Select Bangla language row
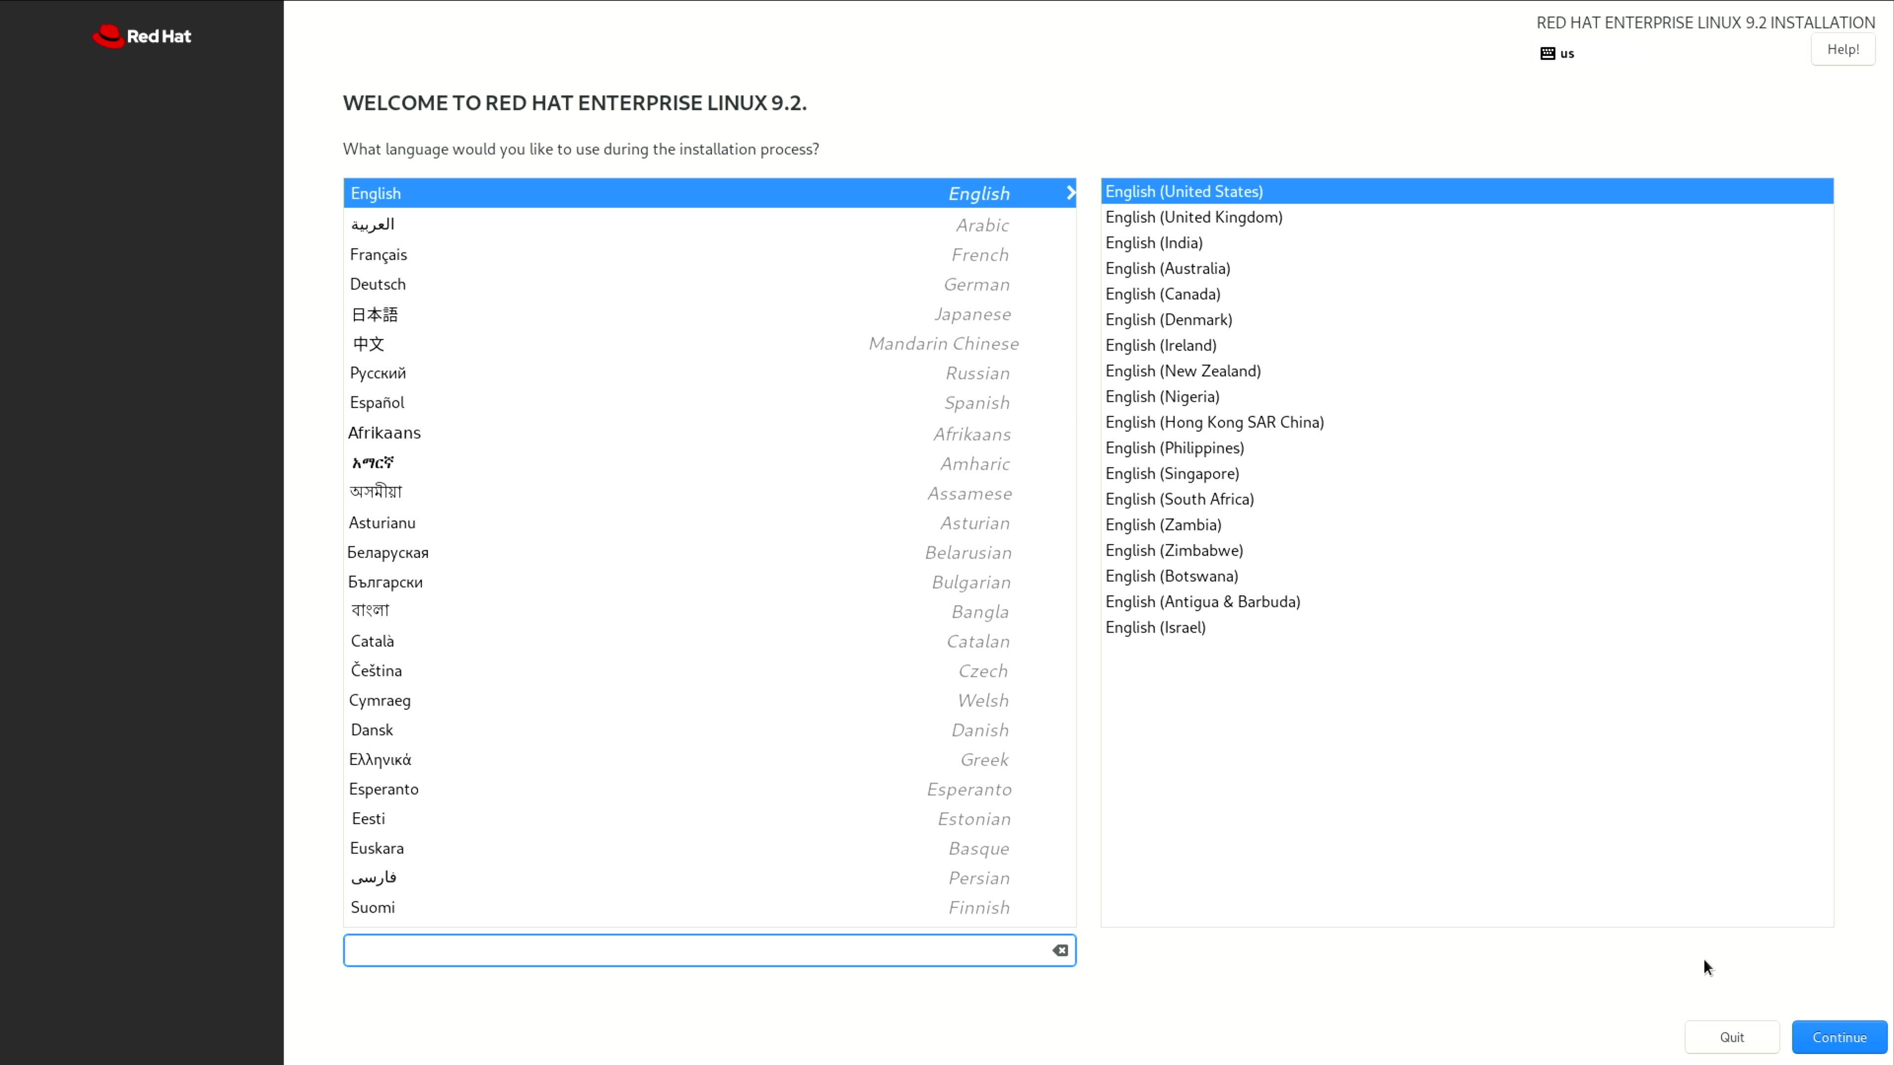 point(710,611)
